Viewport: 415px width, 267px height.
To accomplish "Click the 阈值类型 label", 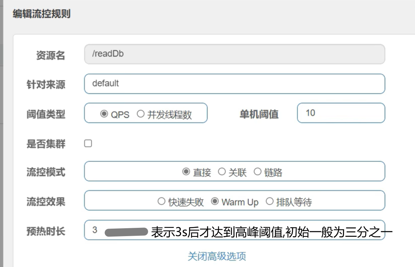I will click(46, 114).
